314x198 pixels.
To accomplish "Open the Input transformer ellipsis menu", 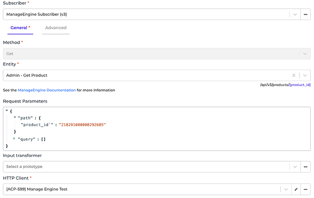I will [305, 167].
